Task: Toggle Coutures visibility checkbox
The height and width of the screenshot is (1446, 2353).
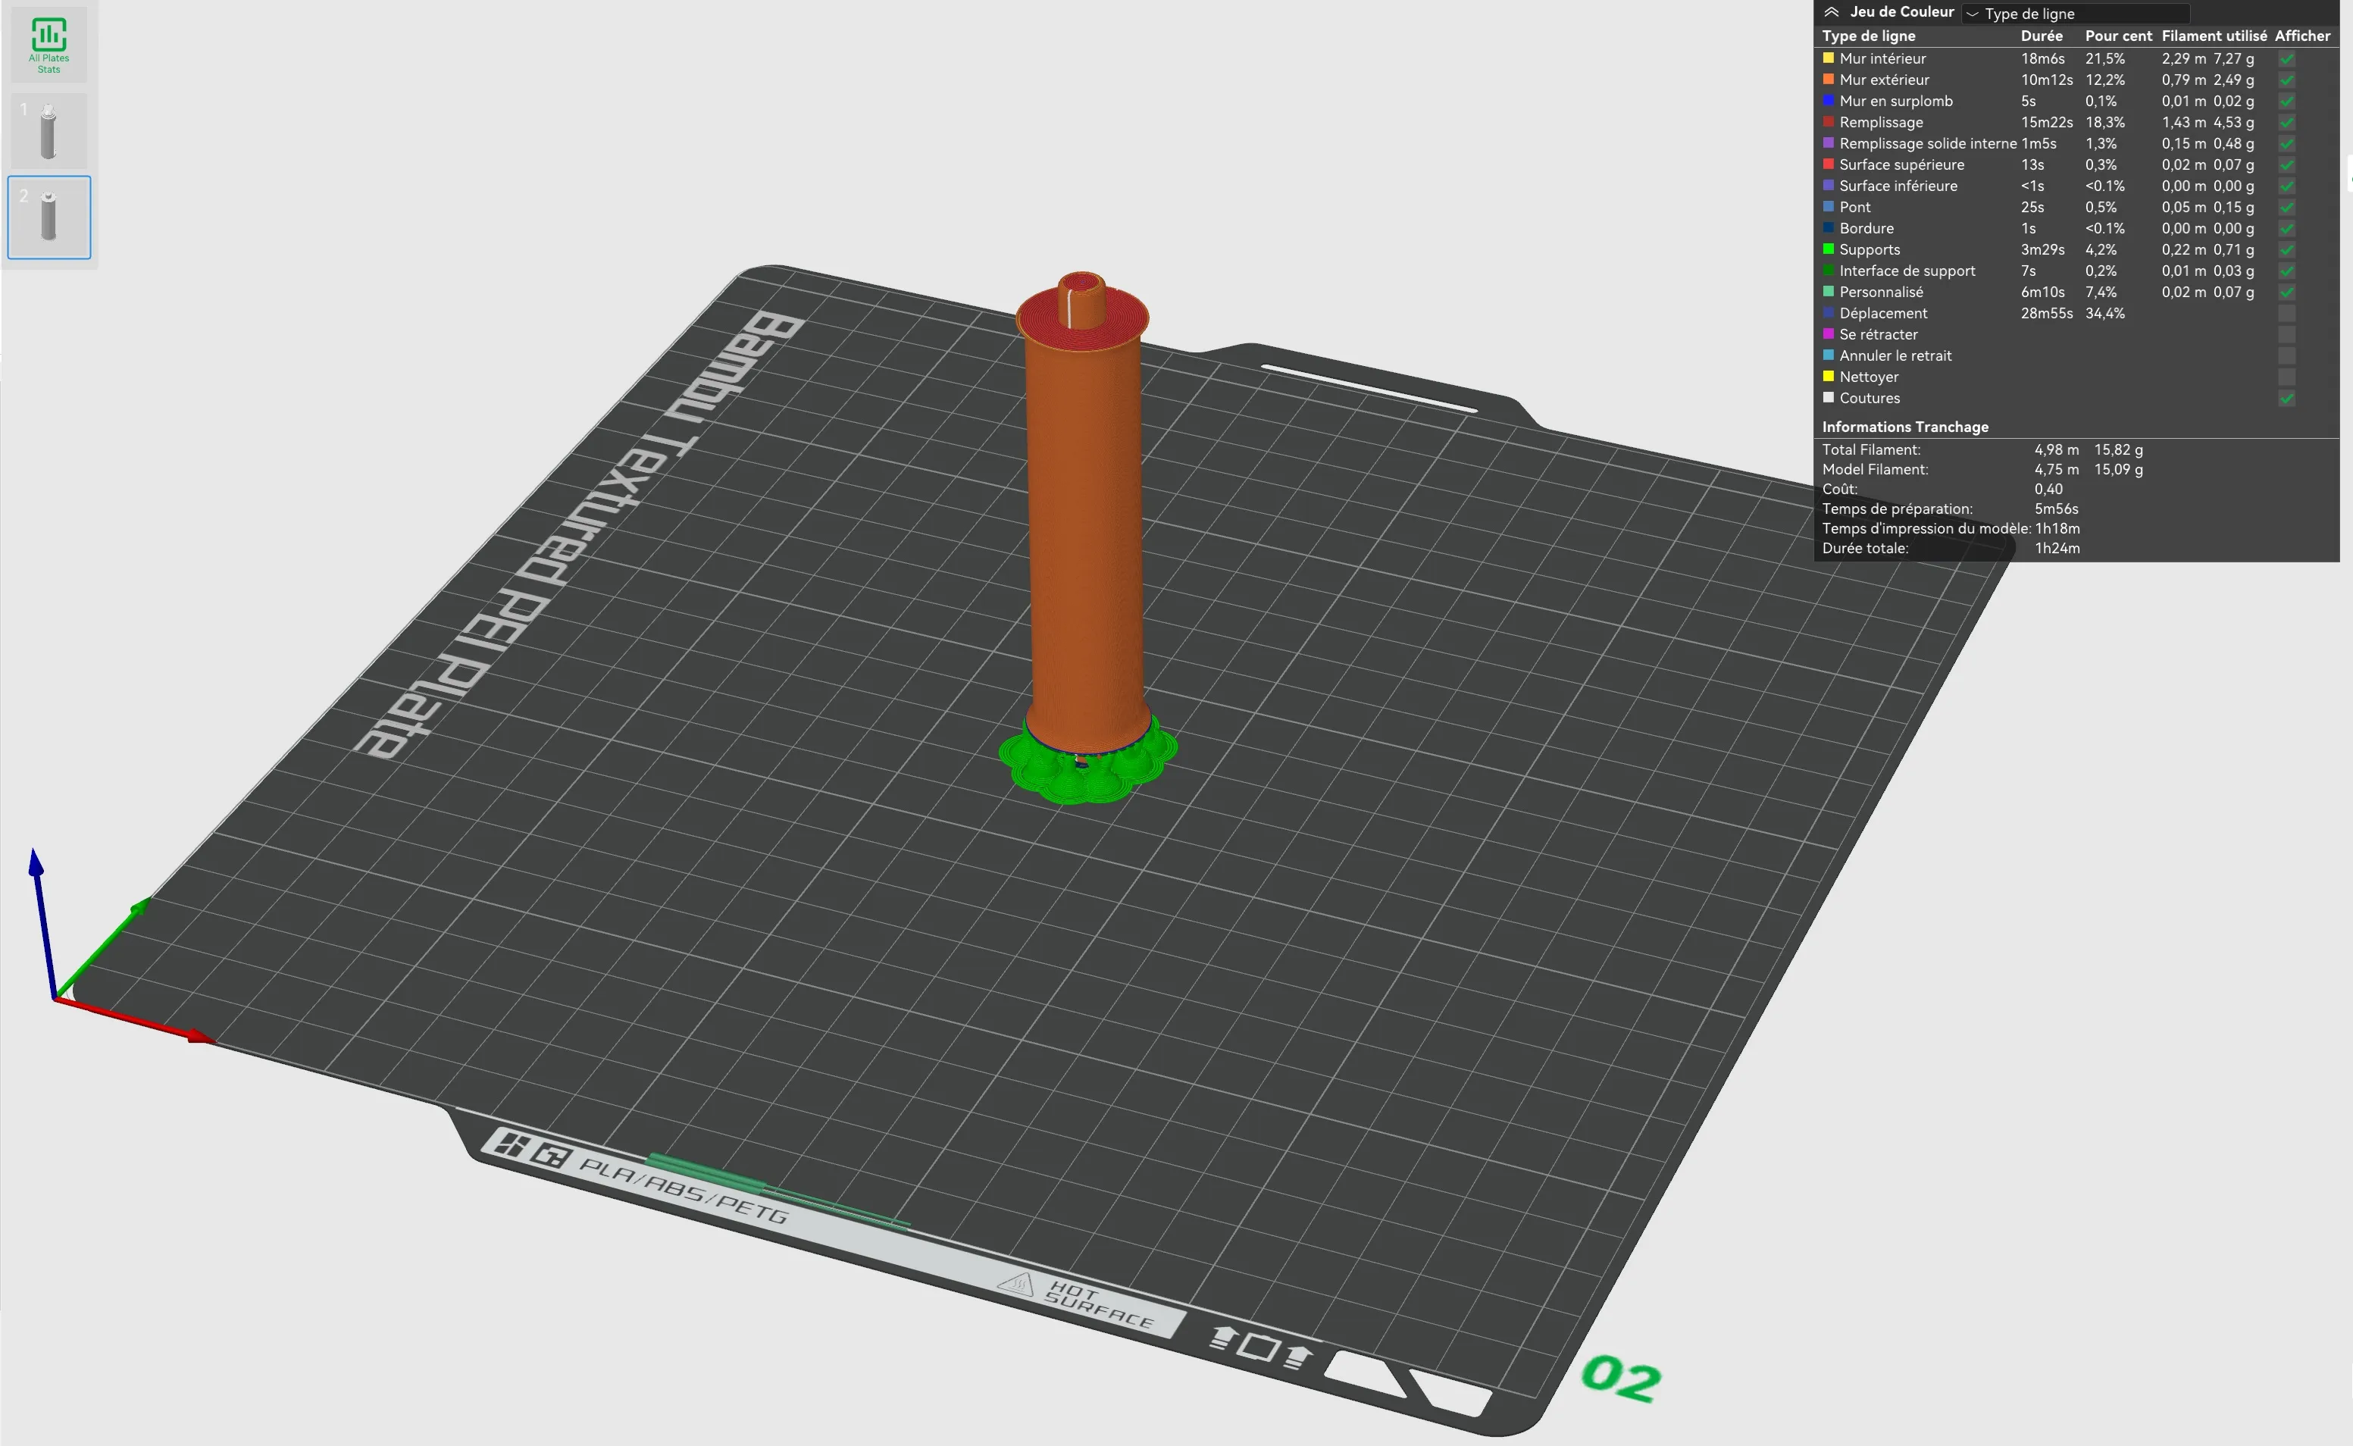Action: tap(2286, 398)
